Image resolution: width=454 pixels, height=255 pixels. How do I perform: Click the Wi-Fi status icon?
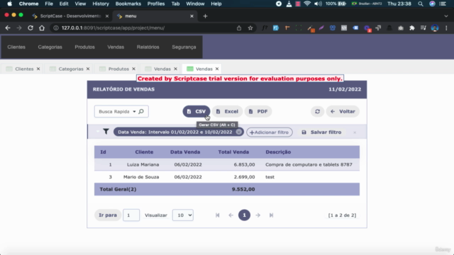[307, 4]
